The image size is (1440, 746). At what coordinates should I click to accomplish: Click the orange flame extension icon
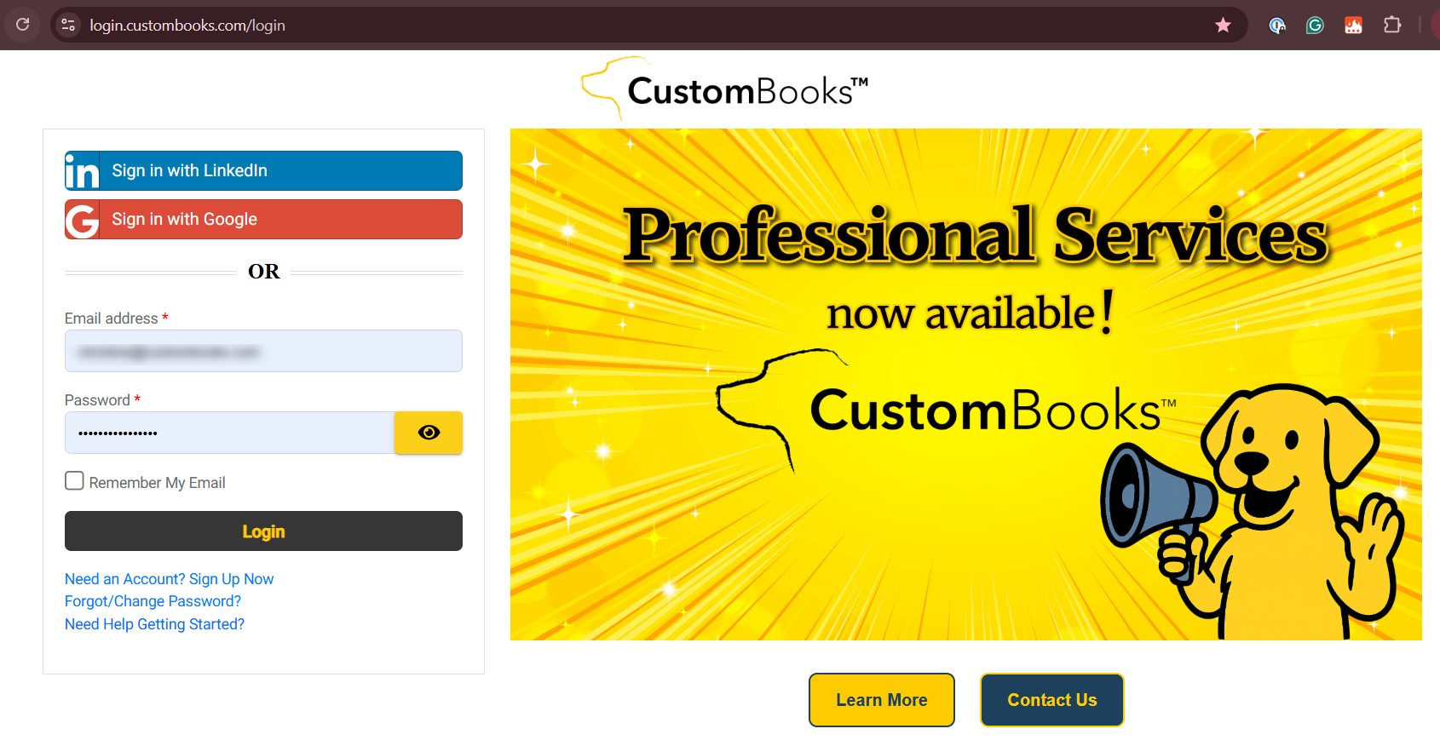pos(1353,26)
